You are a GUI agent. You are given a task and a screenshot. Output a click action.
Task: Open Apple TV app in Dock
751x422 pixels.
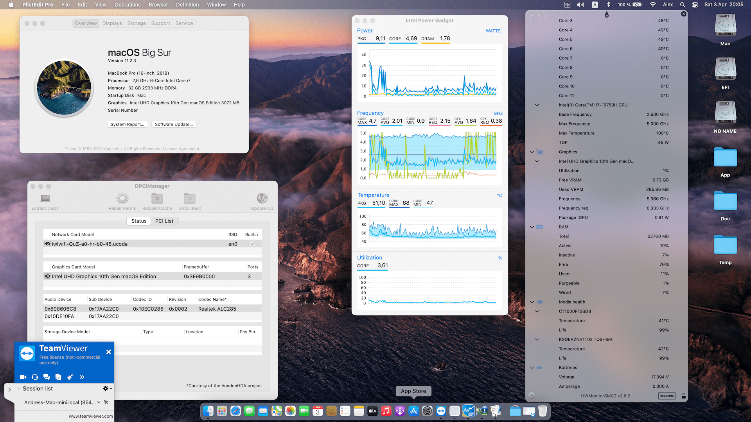coord(372,411)
